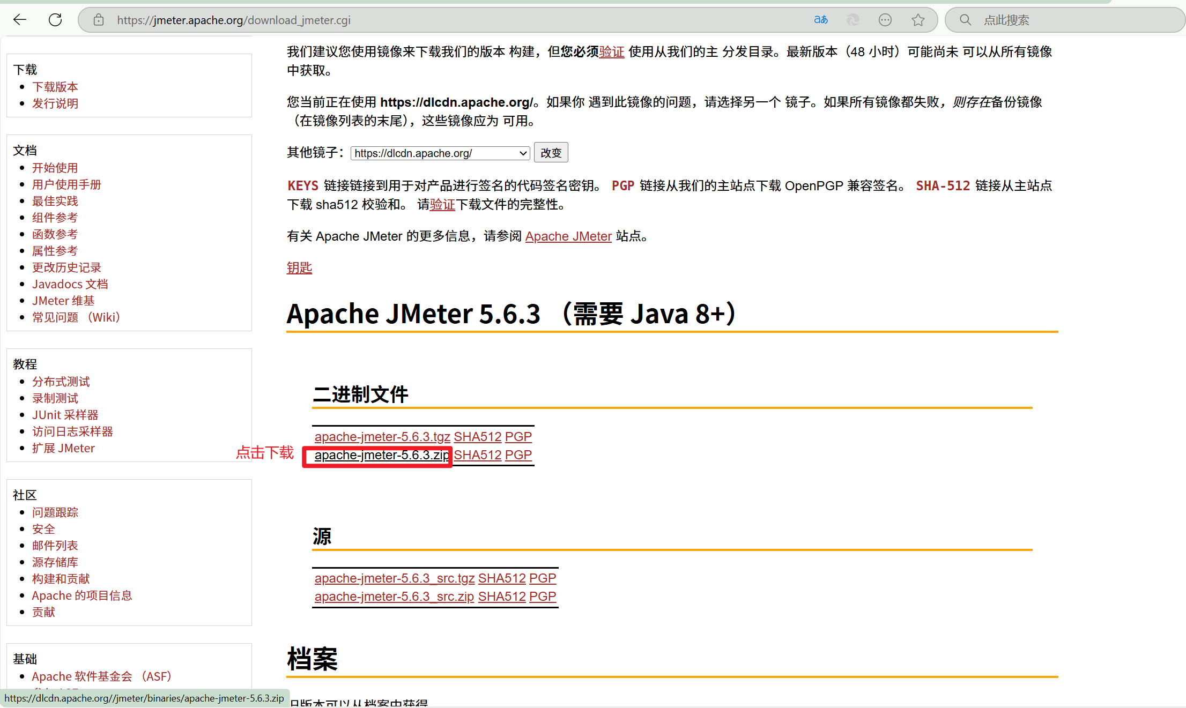Click the favorites star icon
This screenshot has width=1186, height=708.
pos(918,20)
